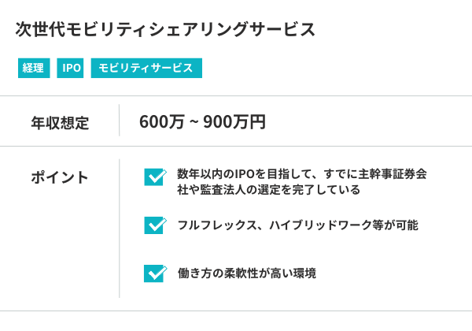
Task: Click the 年収想定 label
Action: 60,123
